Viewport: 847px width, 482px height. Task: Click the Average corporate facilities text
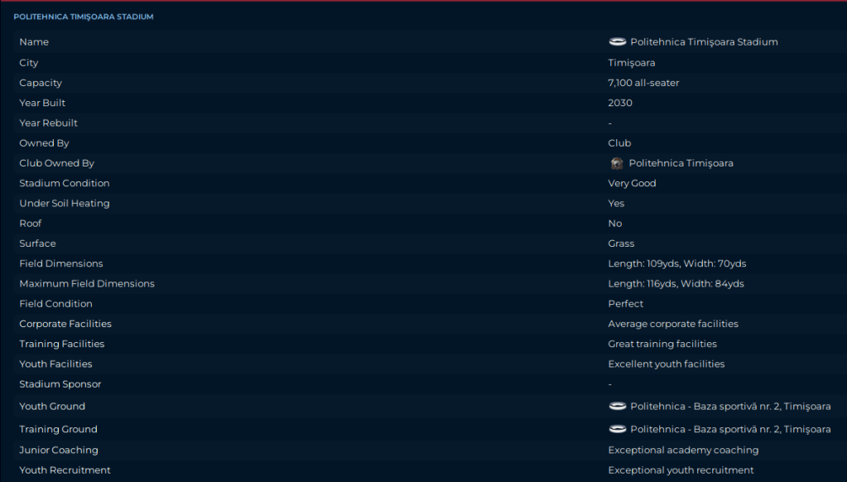point(672,324)
